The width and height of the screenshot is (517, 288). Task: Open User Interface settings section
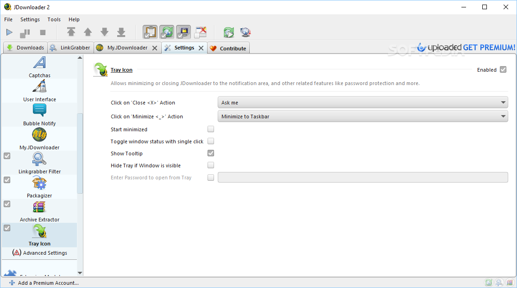point(39,91)
